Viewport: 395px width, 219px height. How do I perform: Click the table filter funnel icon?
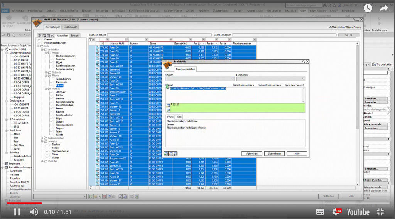tap(91, 40)
